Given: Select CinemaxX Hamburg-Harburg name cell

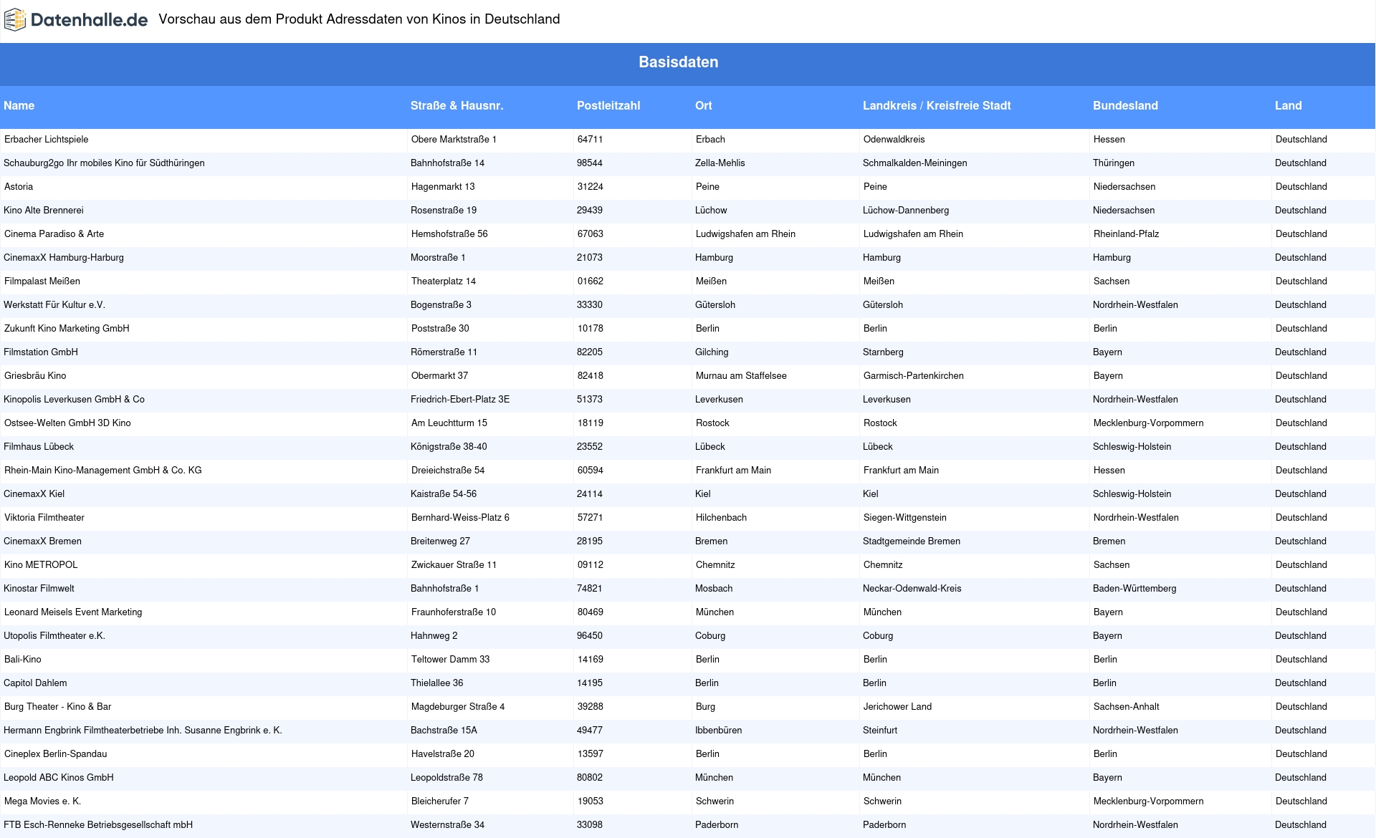Looking at the screenshot, I should (x=64, y=258).
